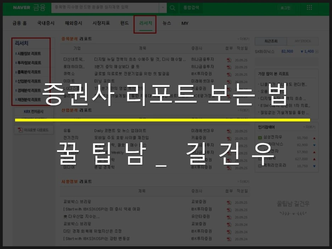Open PDF attachment for 이마트 터닝 포인트
This screenshot has height=249, width=332.
[229, 82]
